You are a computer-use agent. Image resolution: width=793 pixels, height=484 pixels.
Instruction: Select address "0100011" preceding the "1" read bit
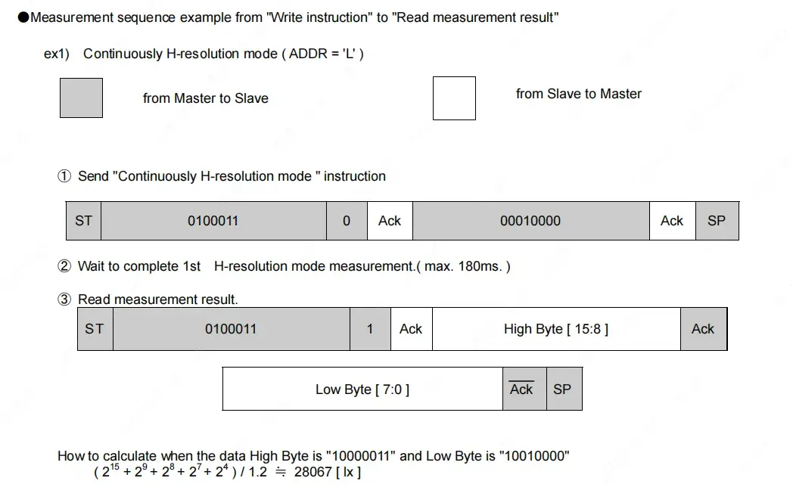point(231,329)
